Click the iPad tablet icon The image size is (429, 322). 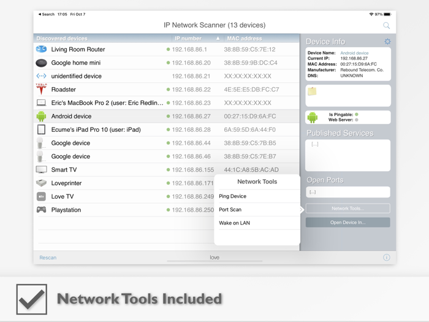pyautogui.click(x=41, y=129)
